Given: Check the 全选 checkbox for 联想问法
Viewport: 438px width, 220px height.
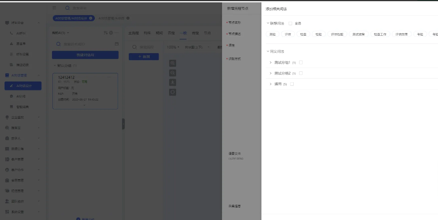Looking at the screenshot, I should click(290, 23).
